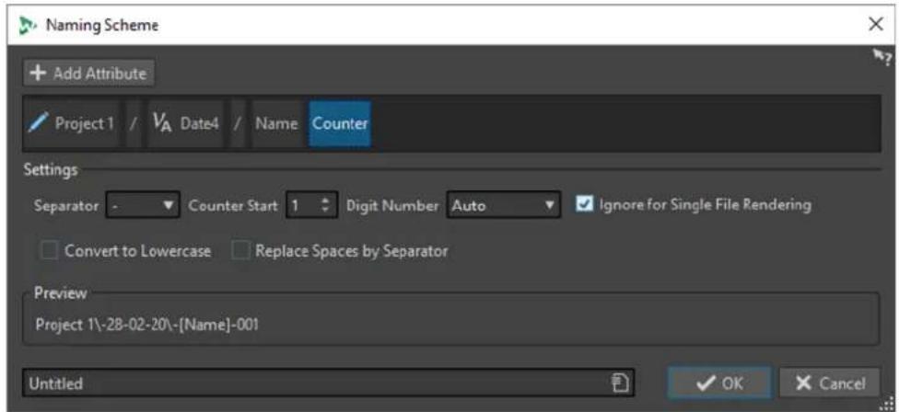Image resolution: width=899 pixels, height=412 pixels.
Task: Click the WaveLab logo in title bar
Action: [28, 25]
